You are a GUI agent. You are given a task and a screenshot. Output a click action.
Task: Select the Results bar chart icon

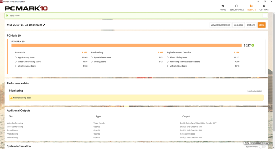pos(251,6)
